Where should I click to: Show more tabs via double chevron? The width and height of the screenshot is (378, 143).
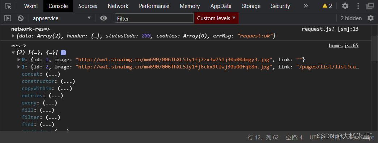click(x=306, y=6)
